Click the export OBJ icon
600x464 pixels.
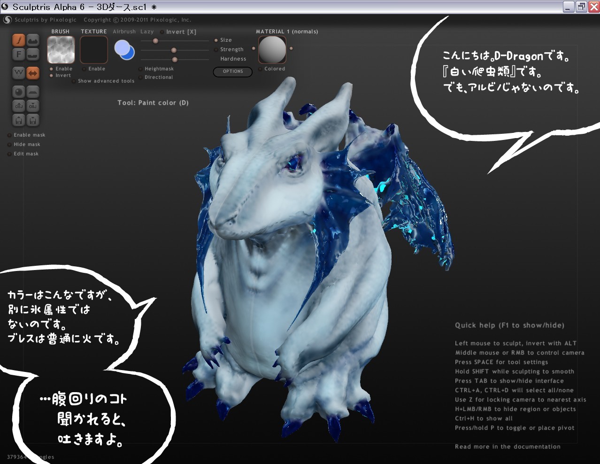[x=33, y=106]
